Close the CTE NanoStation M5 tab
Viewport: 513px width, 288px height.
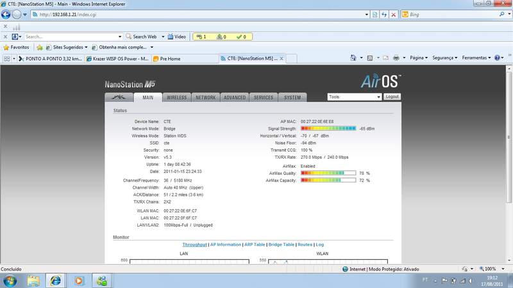pos(282,58)
